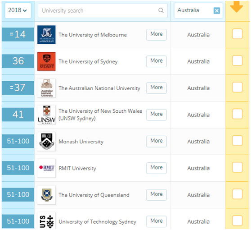This screenshot has width=251, height=230.
Task: Open the University of Sydney logo
Action: pyautogui.click(x=46, y=61)
